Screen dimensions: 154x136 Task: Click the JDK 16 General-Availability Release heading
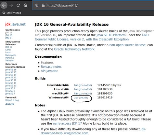(x=72, y=24)
